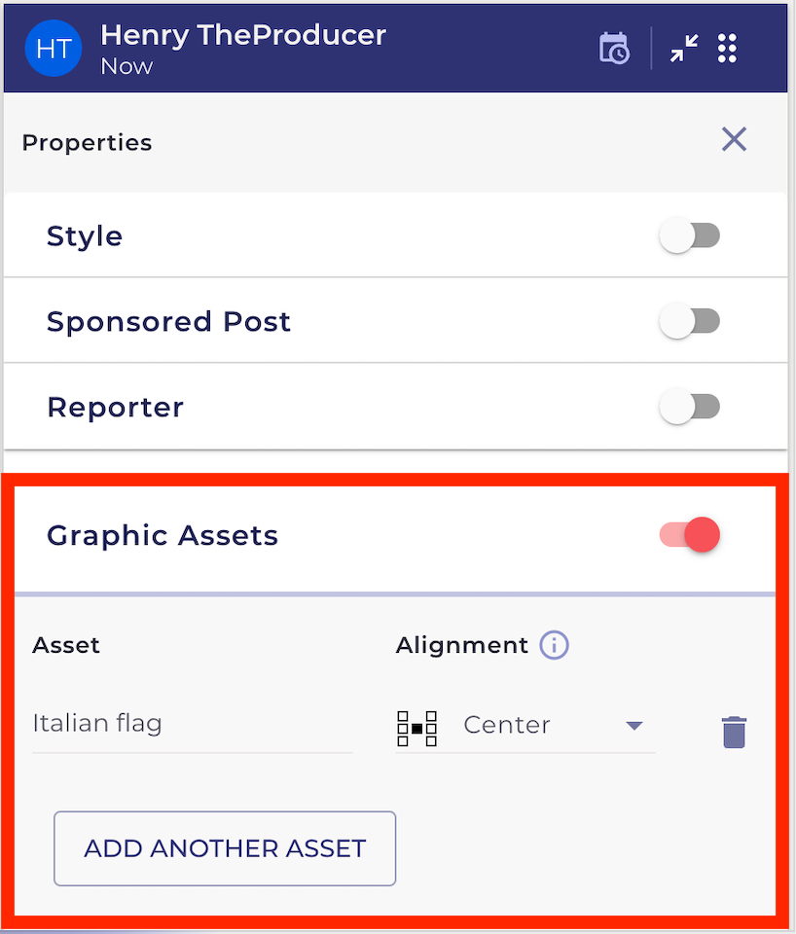Open the six-dot grid menu icon

[x=727, y=48]
